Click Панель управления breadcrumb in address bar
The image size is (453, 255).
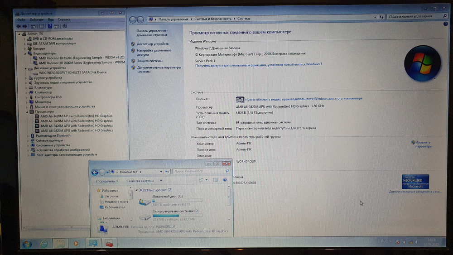pos(173,19)
